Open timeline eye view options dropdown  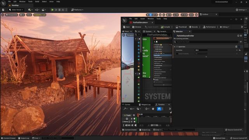[132, 109]
